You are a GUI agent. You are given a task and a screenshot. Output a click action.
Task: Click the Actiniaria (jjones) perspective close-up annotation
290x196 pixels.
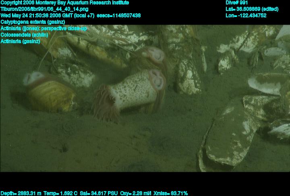pos(43,28)
